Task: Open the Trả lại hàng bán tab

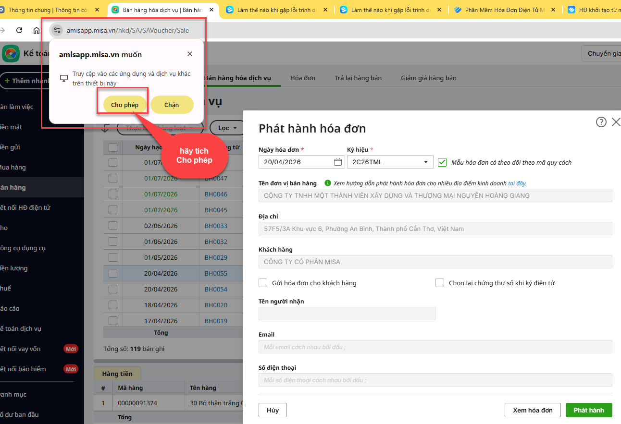Action: click(358, 78)
